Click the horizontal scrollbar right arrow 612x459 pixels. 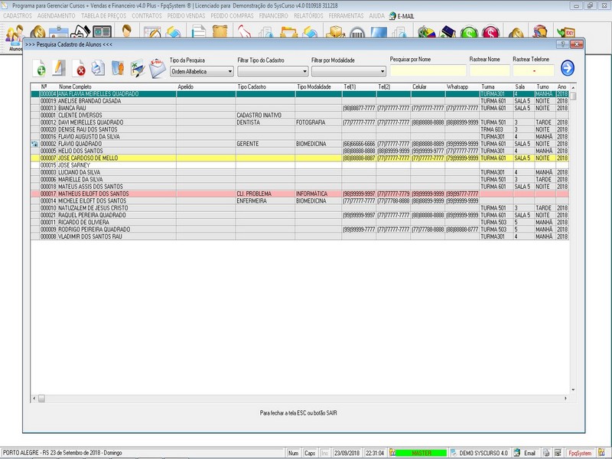[565, 399]
